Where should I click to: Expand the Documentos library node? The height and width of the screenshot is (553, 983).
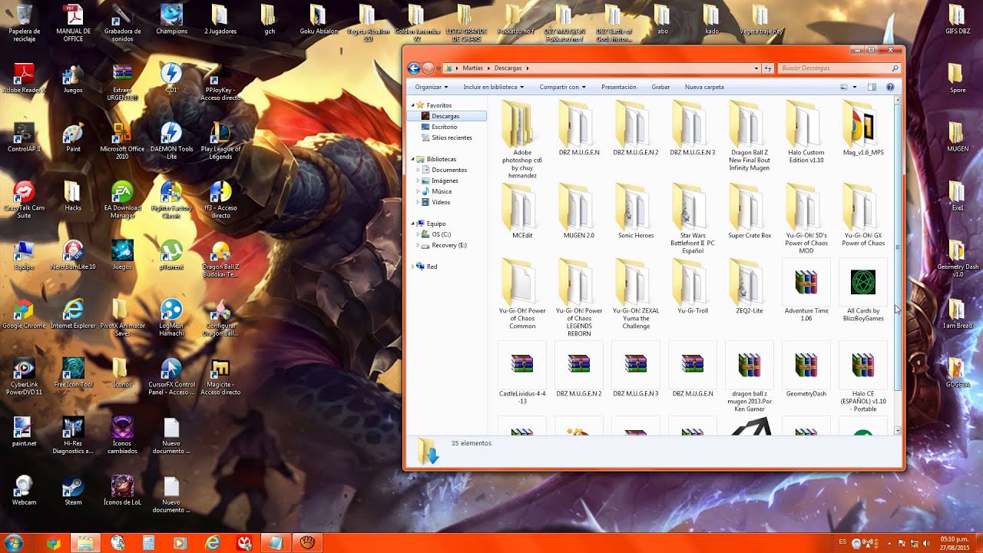click(x=418, y=170)
